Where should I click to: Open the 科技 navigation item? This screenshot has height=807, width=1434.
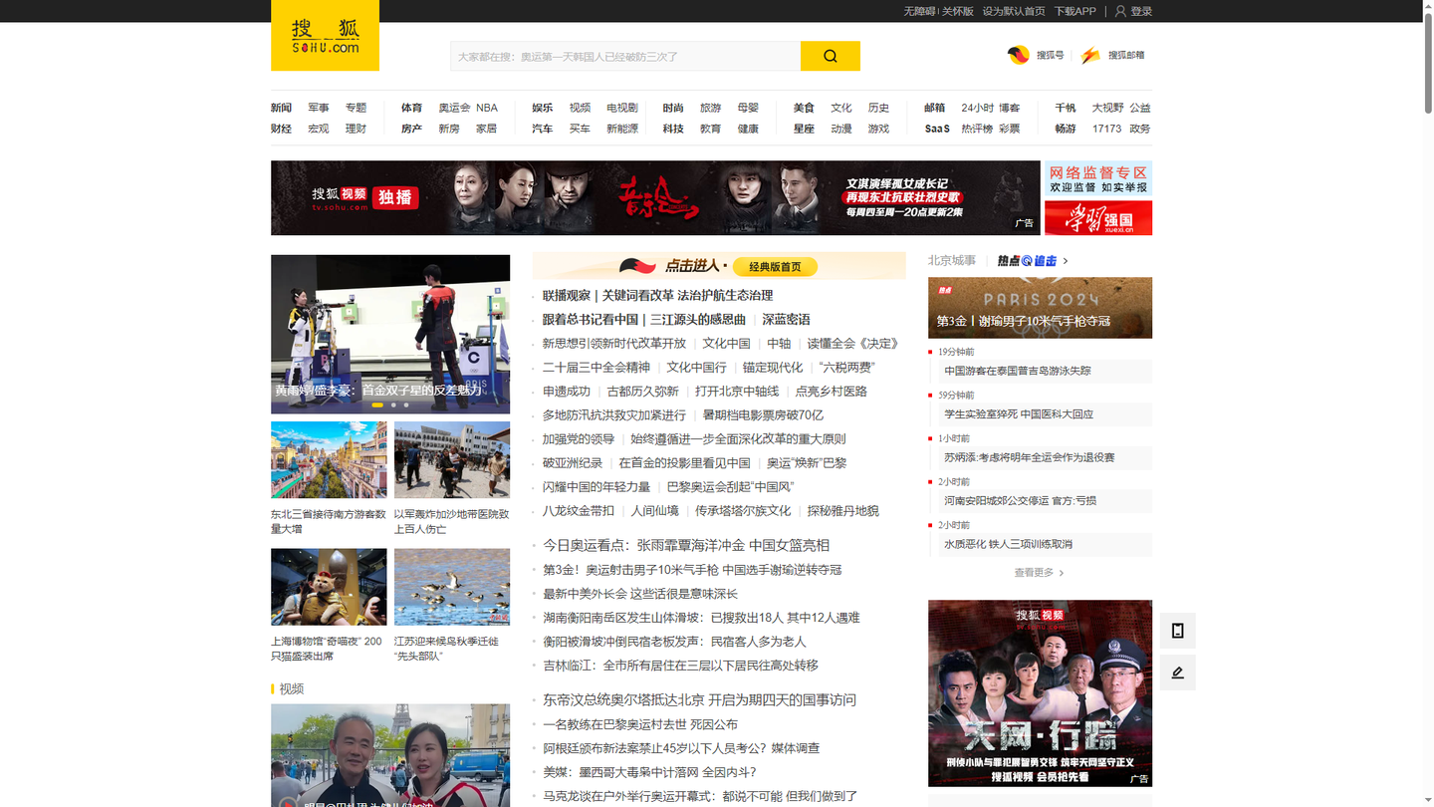click(673, 129)
